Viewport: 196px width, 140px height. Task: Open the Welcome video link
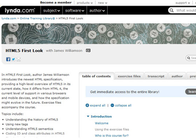(x=101, y=123)
